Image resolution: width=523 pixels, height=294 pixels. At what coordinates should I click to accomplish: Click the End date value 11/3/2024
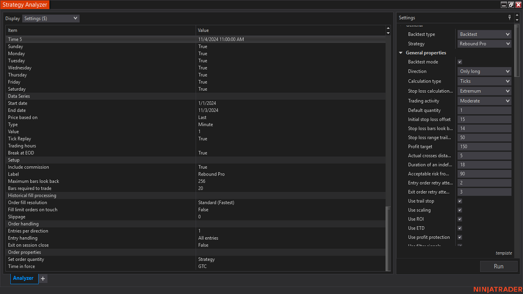click(208, 110)
